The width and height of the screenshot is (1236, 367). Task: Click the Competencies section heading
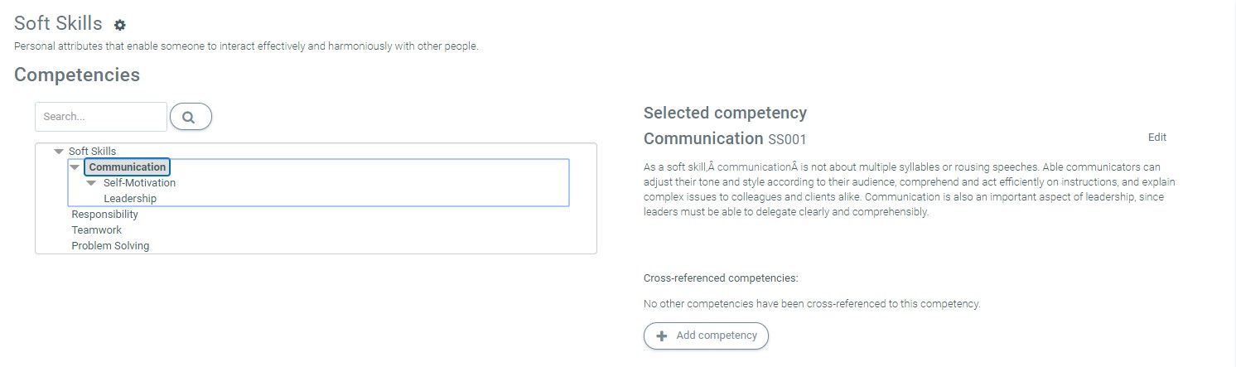77,75
